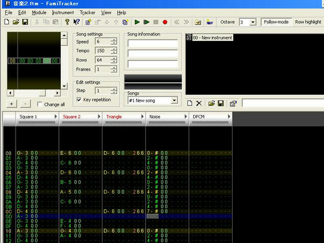
Task: Click the red Record button
Action: coord(165,22)
